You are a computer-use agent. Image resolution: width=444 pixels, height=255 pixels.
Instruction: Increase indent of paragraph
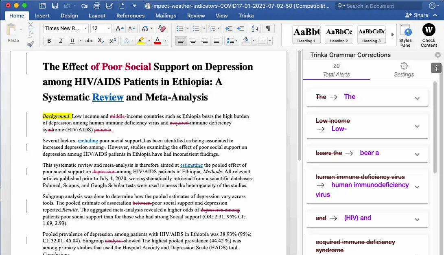(x=241, y=28)
